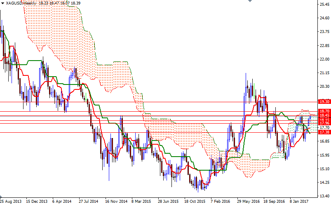Image resolution: width=331 pixels, height=204 pixels.
Task: Click the 17.70 value on price axis
Action: tap(325, 128)
